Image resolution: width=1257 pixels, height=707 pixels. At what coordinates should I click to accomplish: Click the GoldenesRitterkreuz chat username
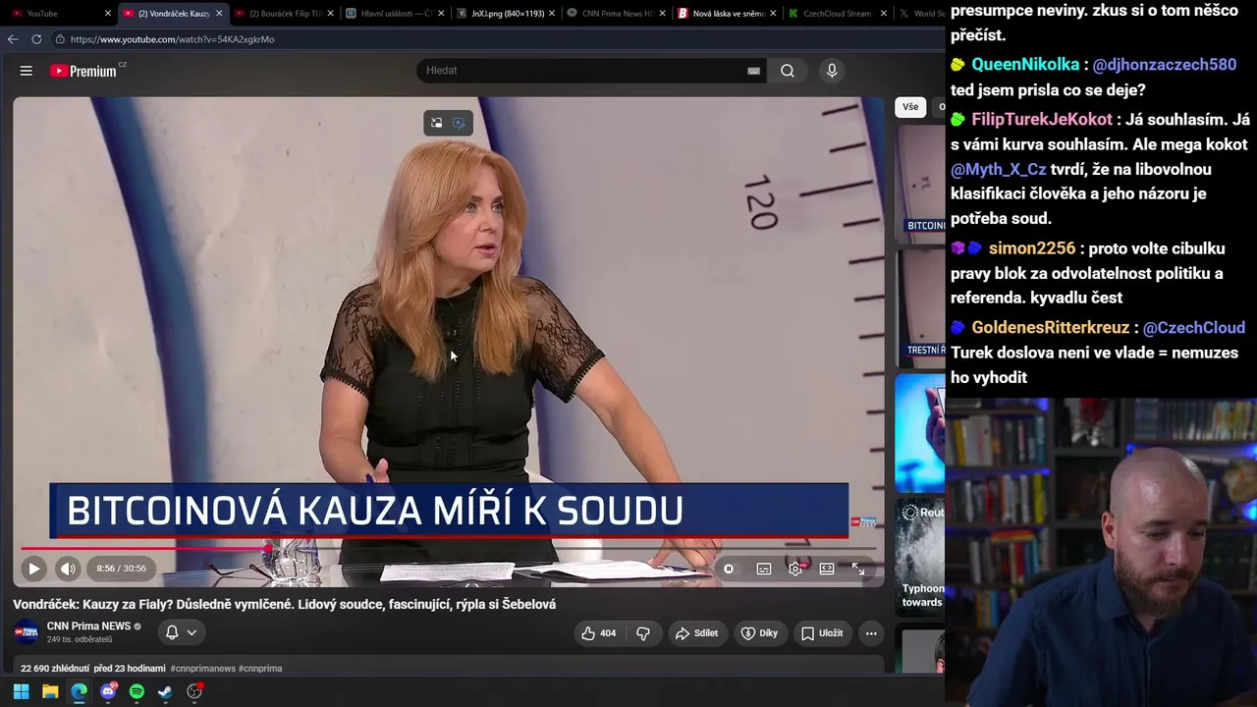(x=1051, y=328)
